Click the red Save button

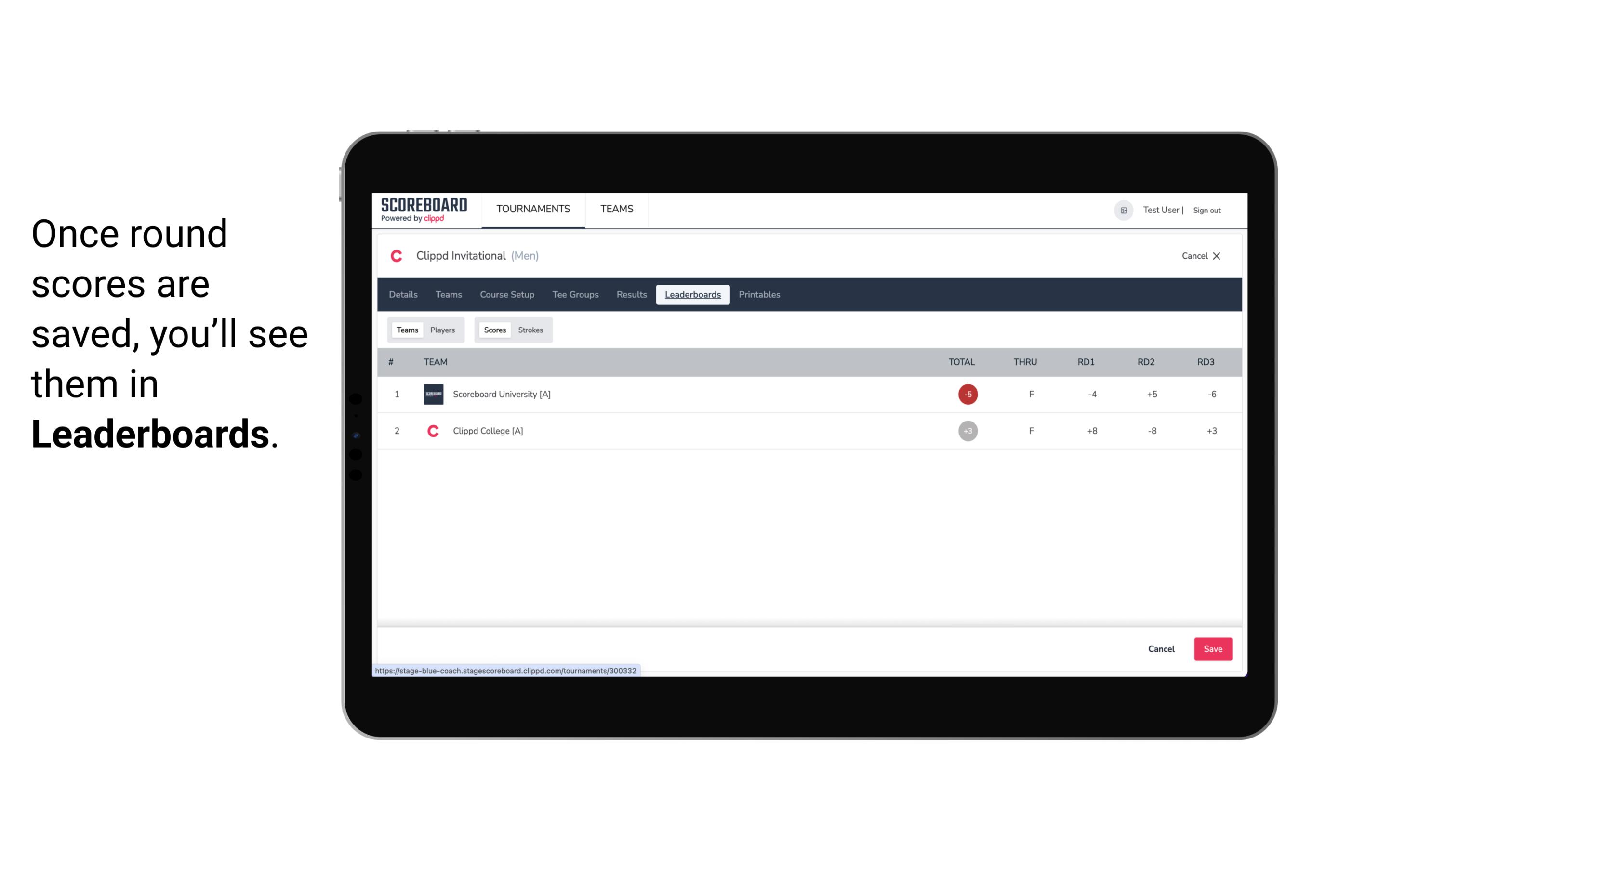[1212, 648]
